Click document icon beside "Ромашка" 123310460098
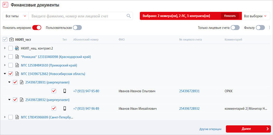Image resolution: width=273 pixels, height=135 pixels. click(x=17, y=57)
